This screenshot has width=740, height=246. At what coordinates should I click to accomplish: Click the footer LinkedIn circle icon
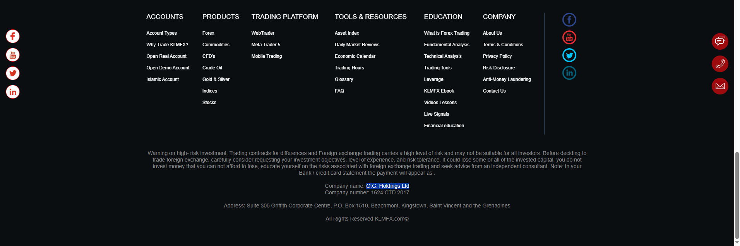[569, 73]
